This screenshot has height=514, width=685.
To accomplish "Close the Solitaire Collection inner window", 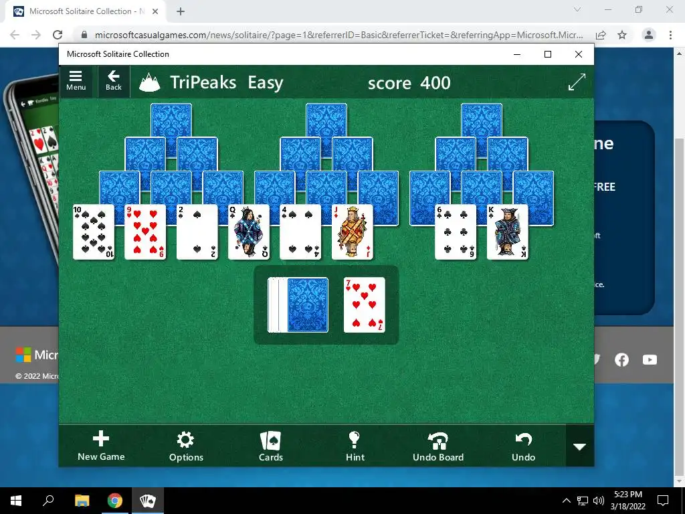I will pos(579,54).
